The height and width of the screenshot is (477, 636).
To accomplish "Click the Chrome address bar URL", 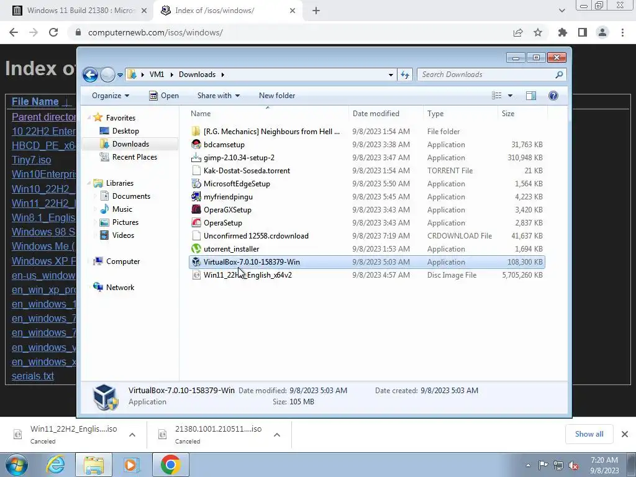I will (x=155, y=32).
